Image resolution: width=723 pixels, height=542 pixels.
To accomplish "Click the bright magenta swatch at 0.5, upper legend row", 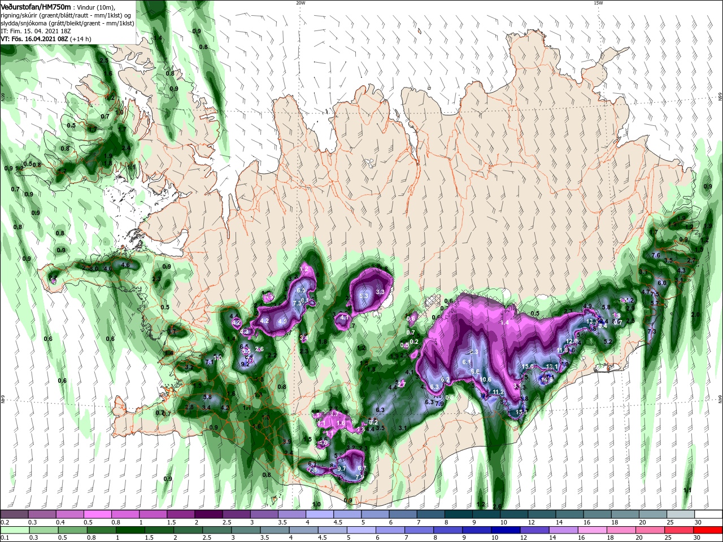I will [x=97, y=514].
